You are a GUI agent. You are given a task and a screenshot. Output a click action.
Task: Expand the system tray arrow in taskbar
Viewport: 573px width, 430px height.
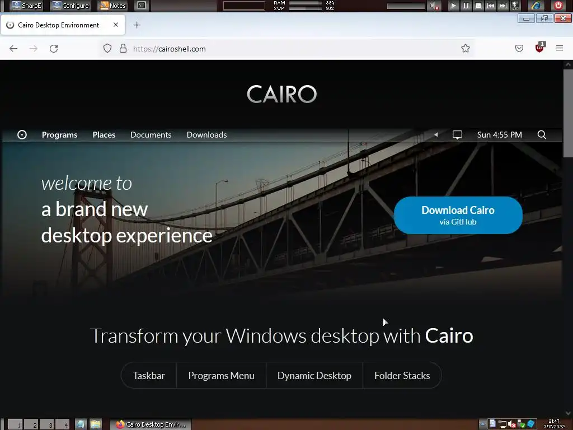pyautogui.click(x=482, y=424)
